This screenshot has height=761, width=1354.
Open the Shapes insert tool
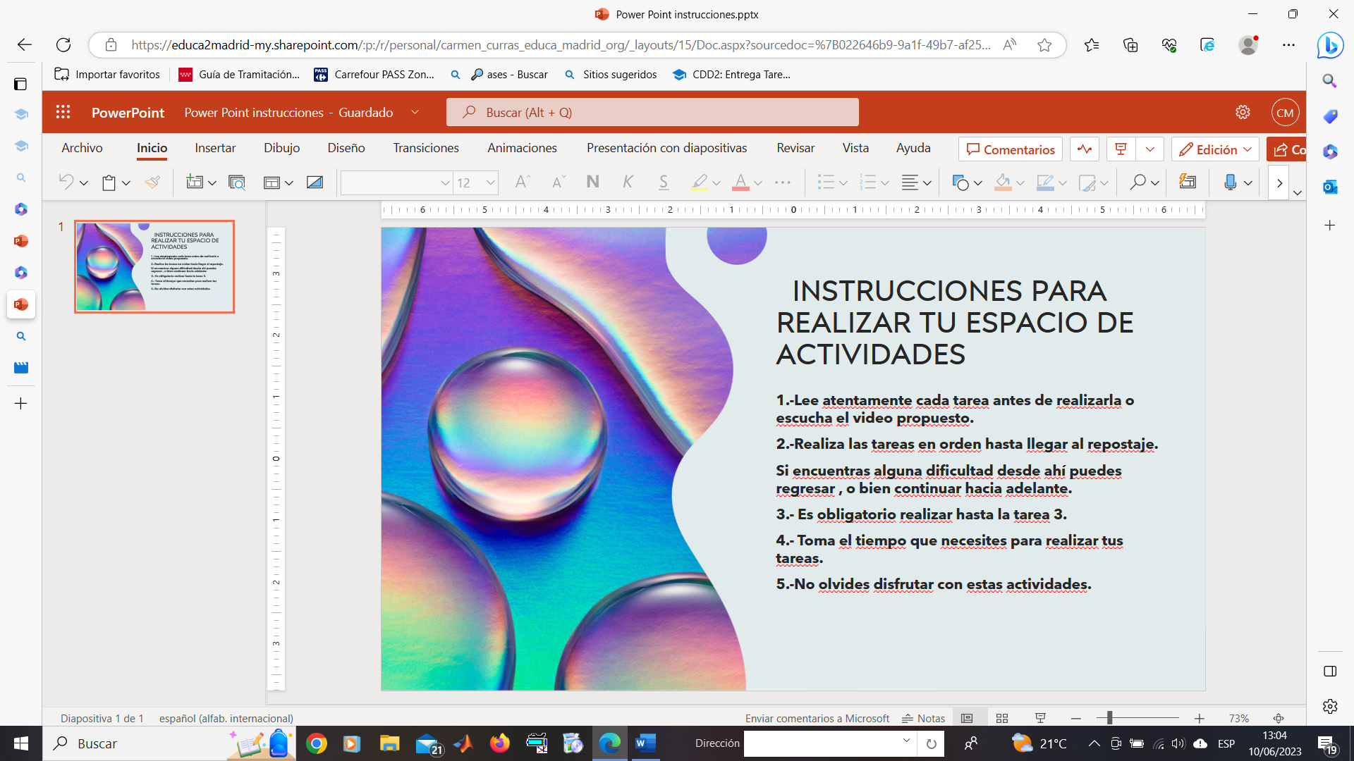coord(960,182)
